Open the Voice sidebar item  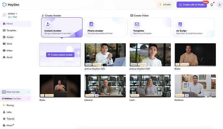pyautogui.click(x=16, y=44)
